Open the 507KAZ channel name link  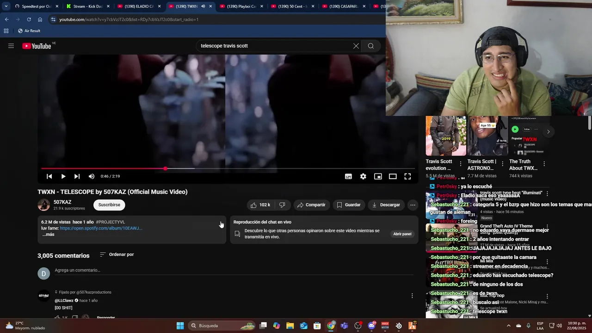pyautogui.click(x=62, y=202)
